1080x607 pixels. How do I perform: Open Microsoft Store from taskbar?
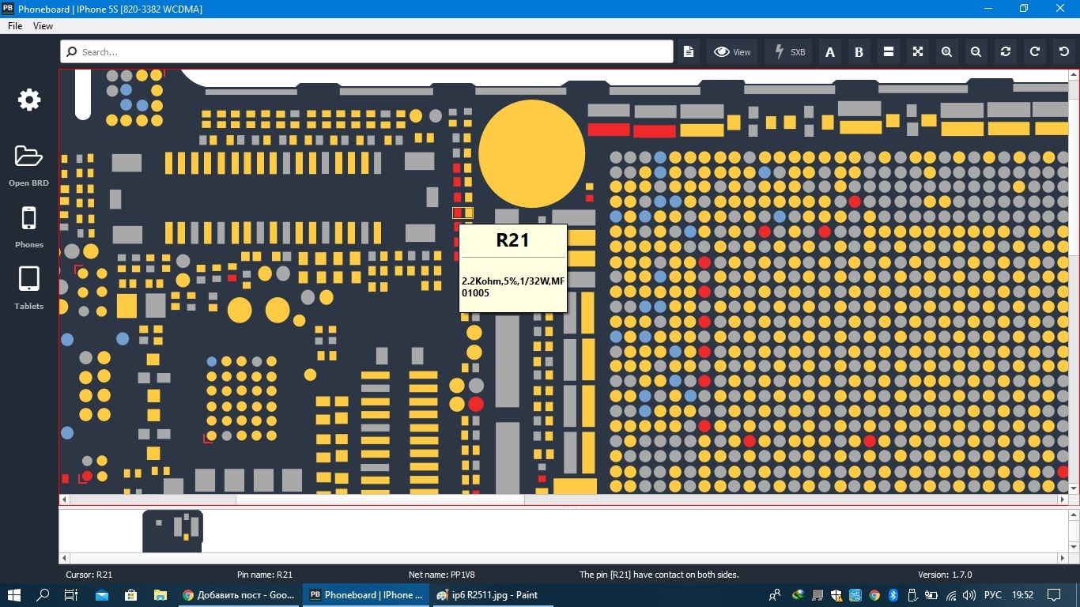click(131, 595)
